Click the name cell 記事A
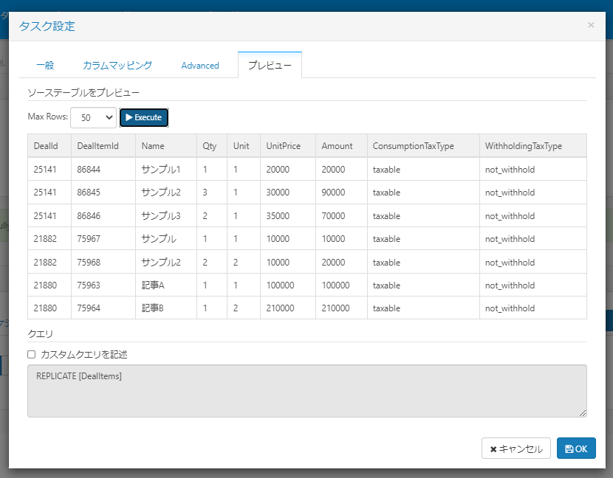The image size is (613, 478). pyautogui.click(x=166, y=285)
